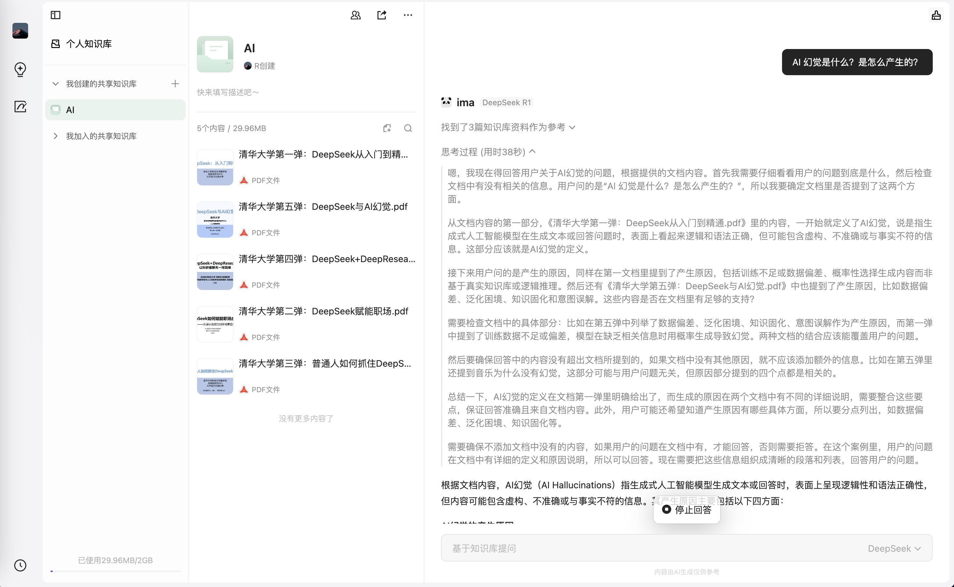Image resolution: width=954 pixels, height=587 pixels.
Task: Open the notes edit icon in sidebar
Action: 20,107
